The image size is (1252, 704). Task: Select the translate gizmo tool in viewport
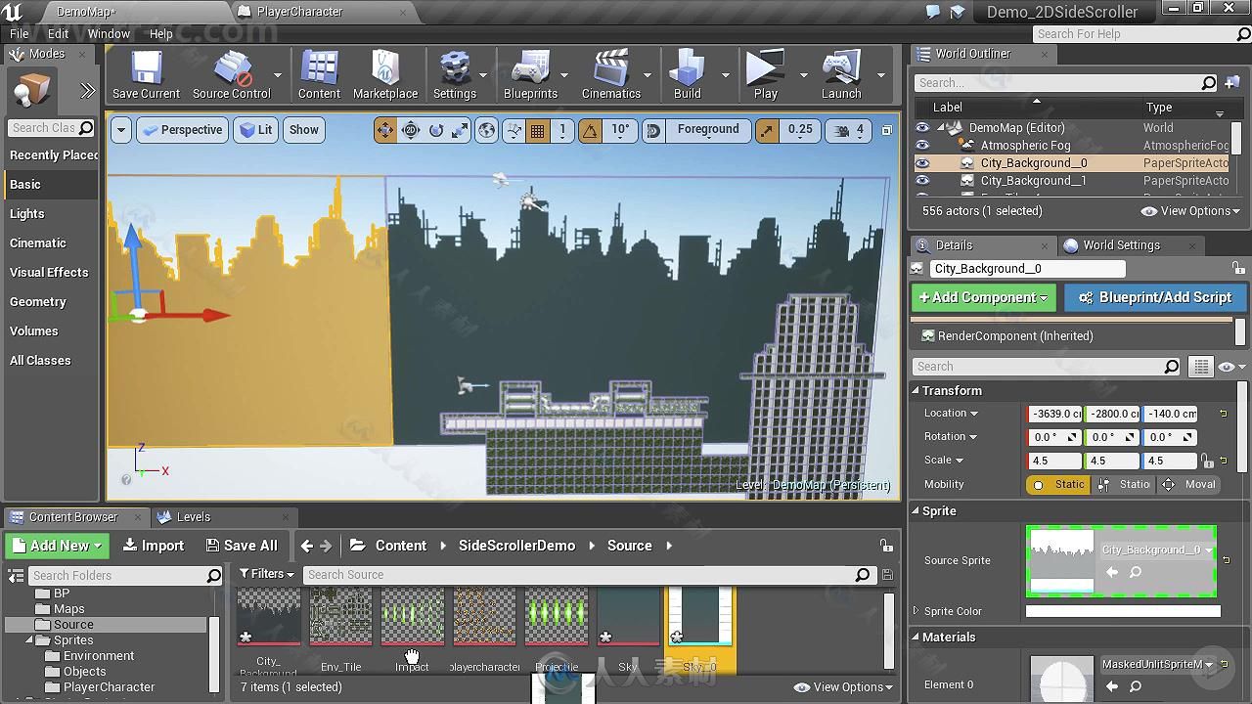[385, 130]
